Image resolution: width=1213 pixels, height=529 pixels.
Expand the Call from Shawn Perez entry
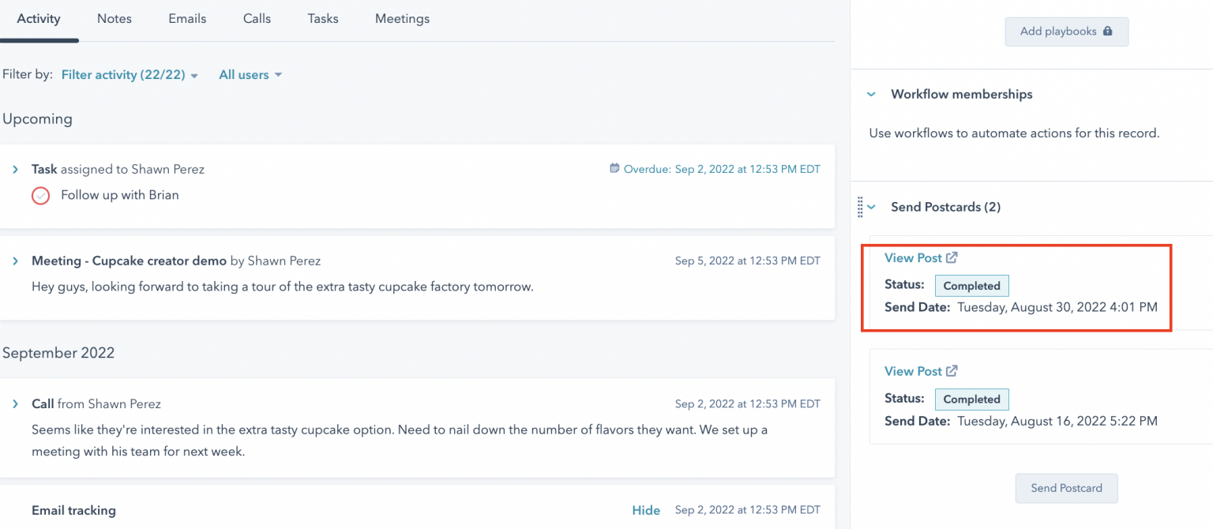[15, 404]
